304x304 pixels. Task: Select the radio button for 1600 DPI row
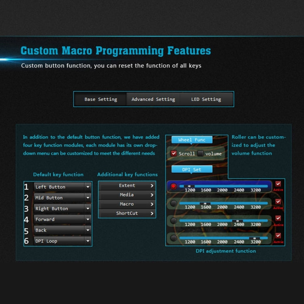[173, 203]
